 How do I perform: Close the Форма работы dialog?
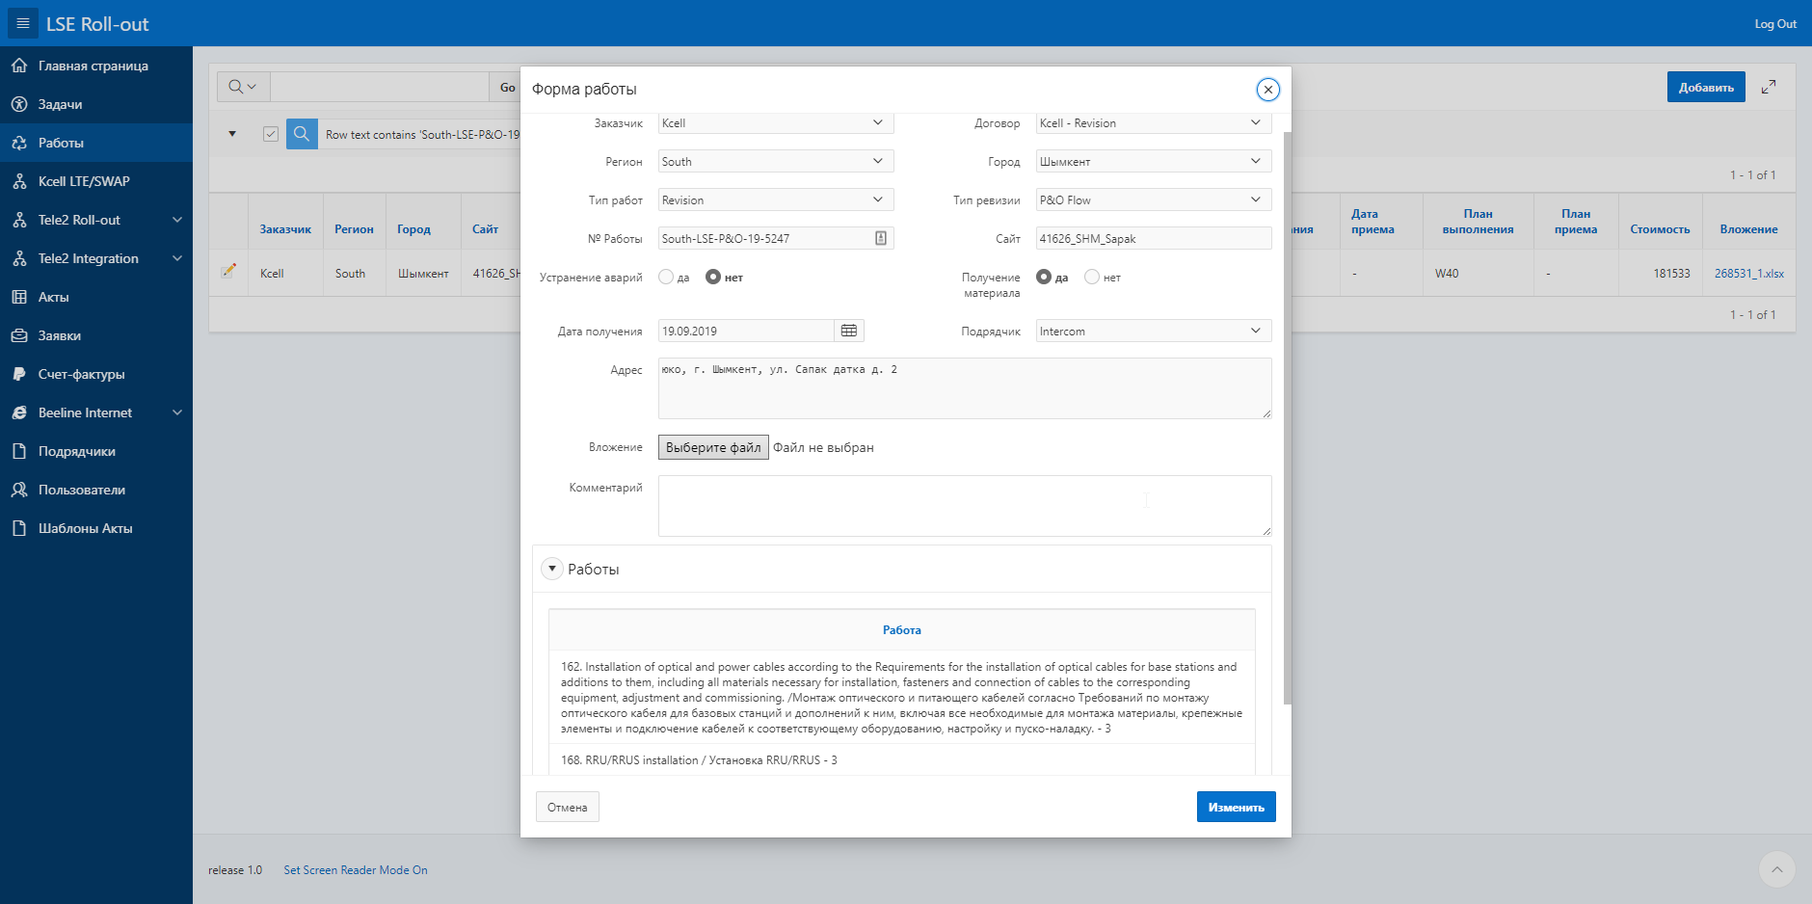1268,90
